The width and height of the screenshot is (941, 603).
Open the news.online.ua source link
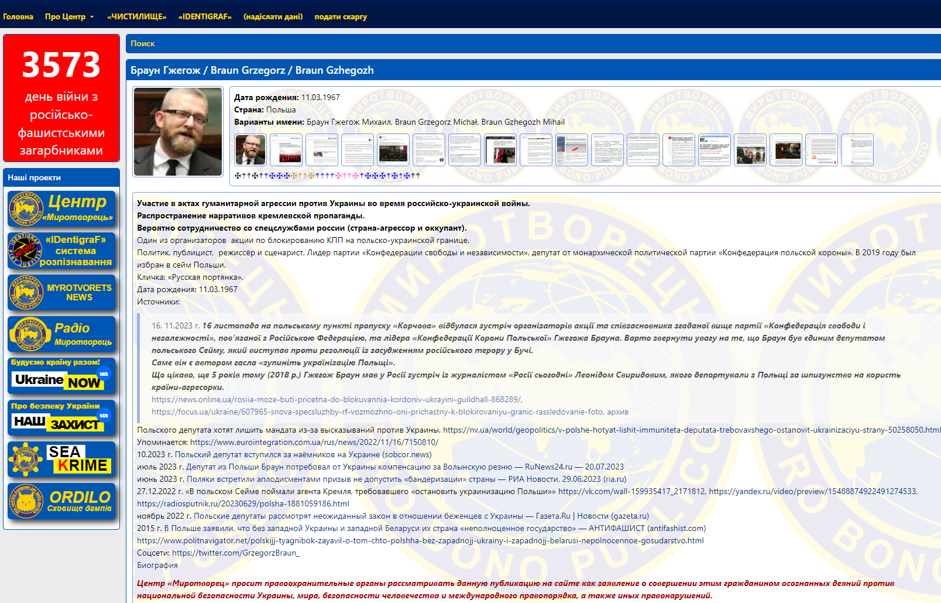[336, 399]
